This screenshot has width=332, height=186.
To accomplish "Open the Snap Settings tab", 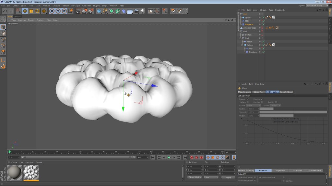I will click(286, 92).
